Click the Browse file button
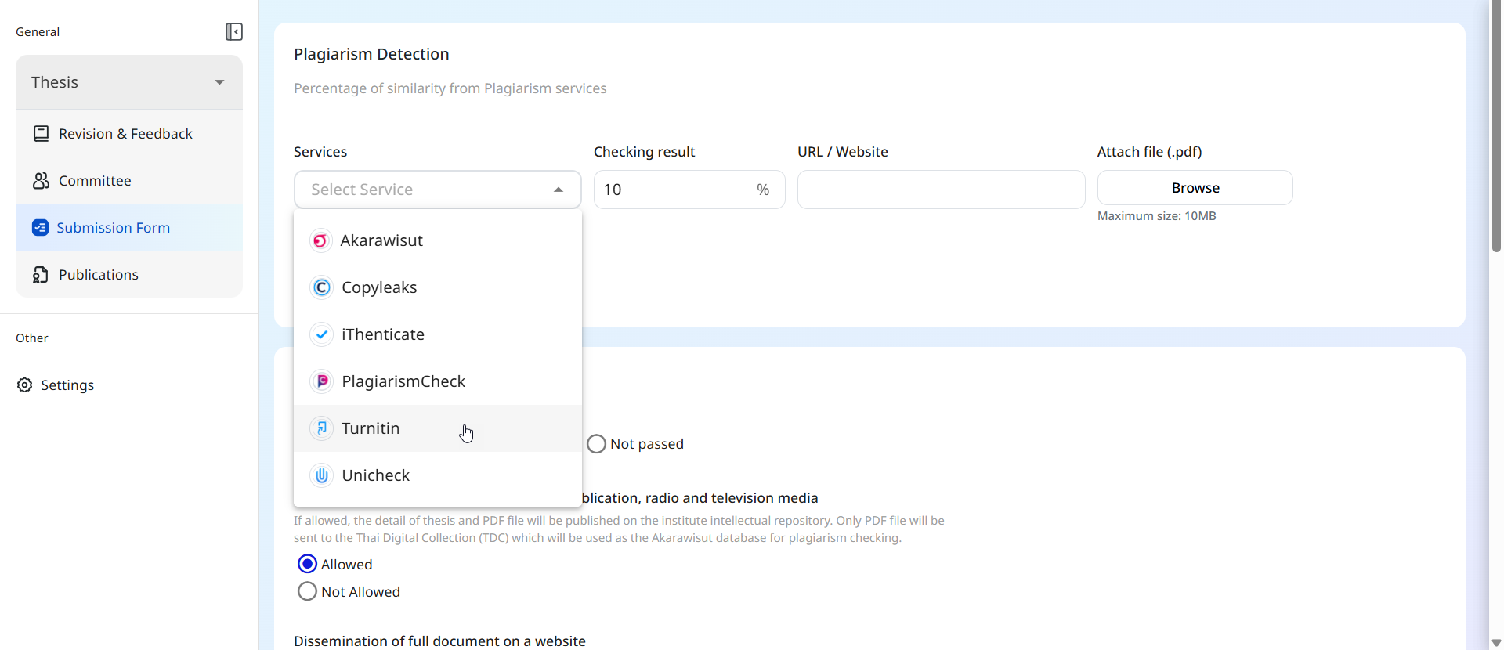Image resolution: width=1504 pixels, height=650 pixels. pyautogui.click(x=1195, y=188)
